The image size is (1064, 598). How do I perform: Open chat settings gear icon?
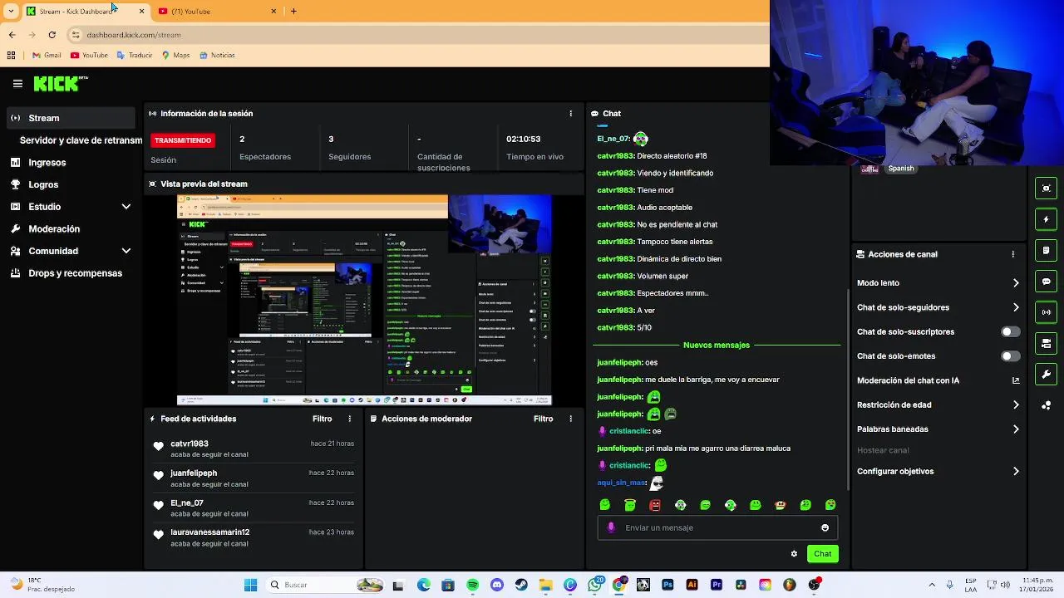coord(794,554)
